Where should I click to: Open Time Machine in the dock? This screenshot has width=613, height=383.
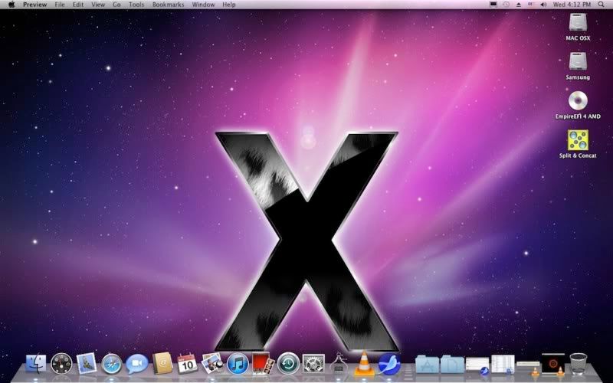(x=288, y=364)
